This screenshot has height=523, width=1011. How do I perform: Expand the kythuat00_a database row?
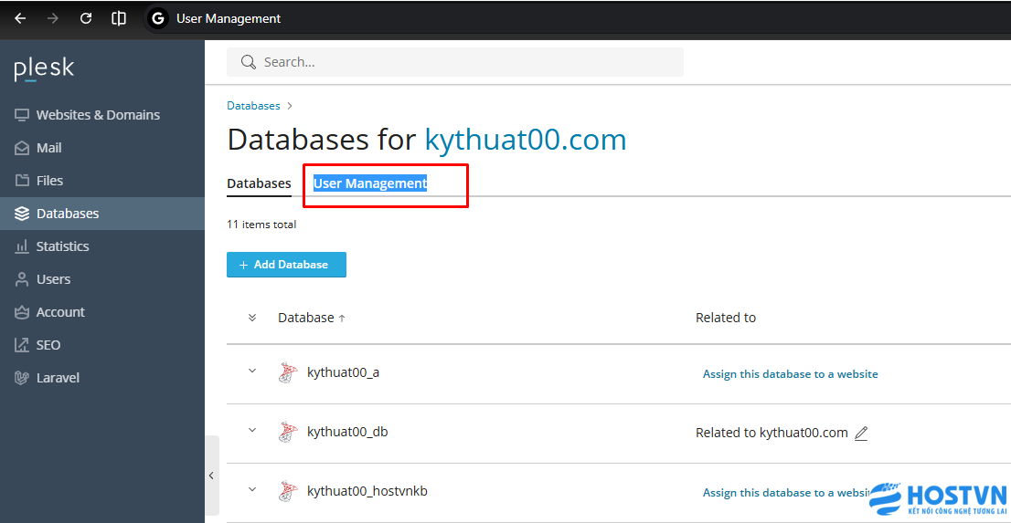(x=252, y=371)
